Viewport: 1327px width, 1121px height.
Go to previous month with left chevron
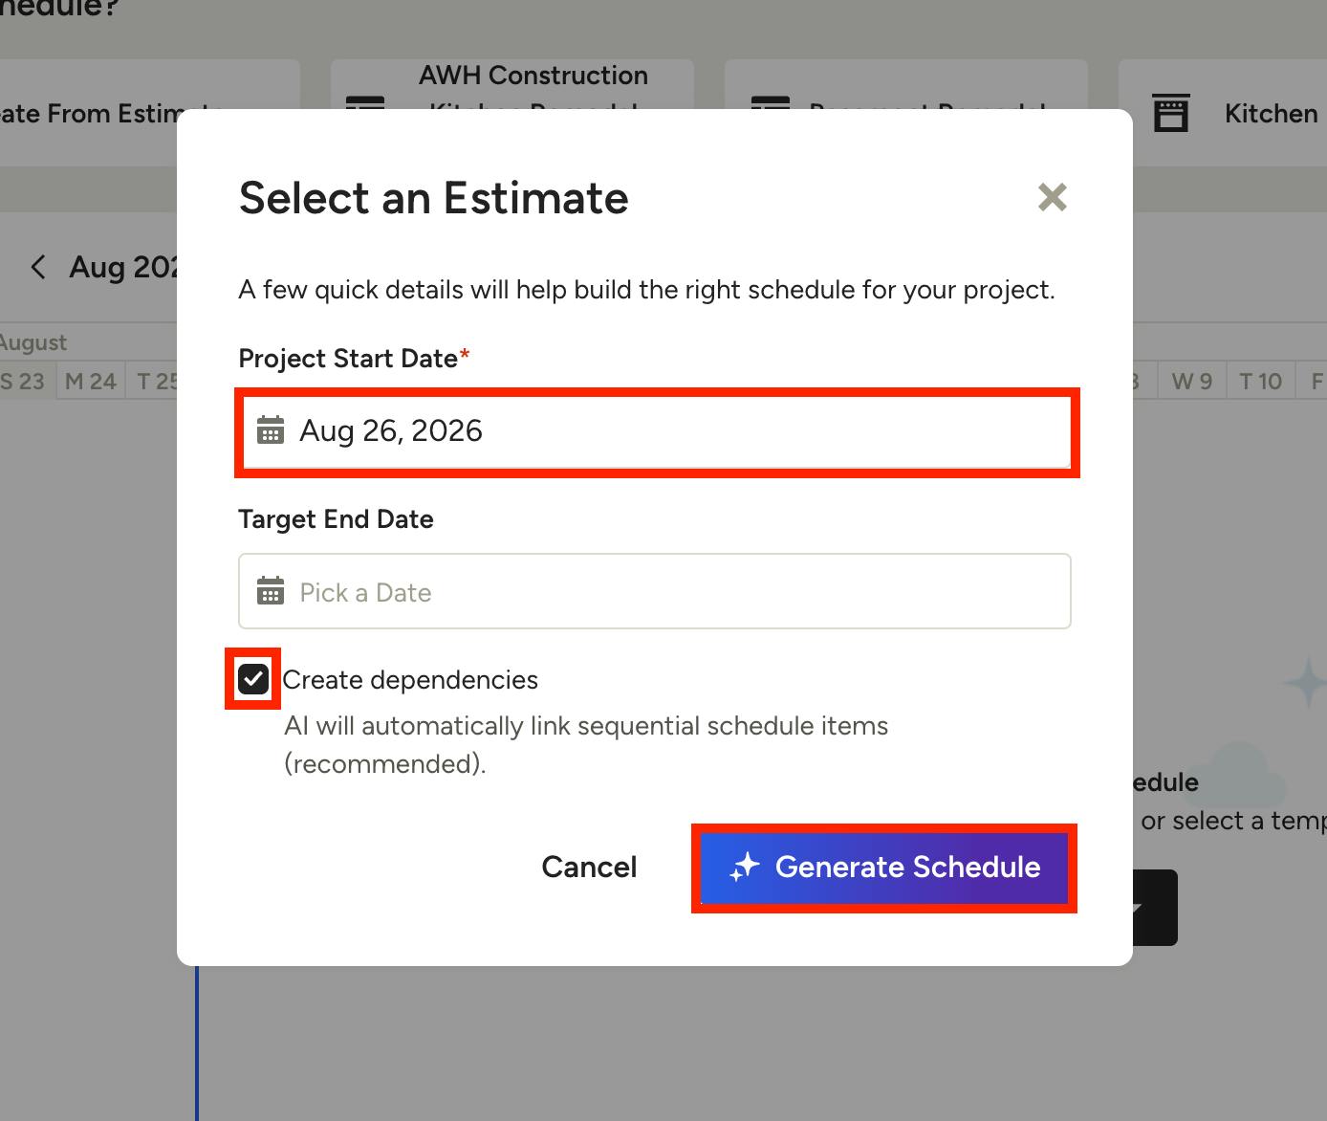(x=38, y=267)
